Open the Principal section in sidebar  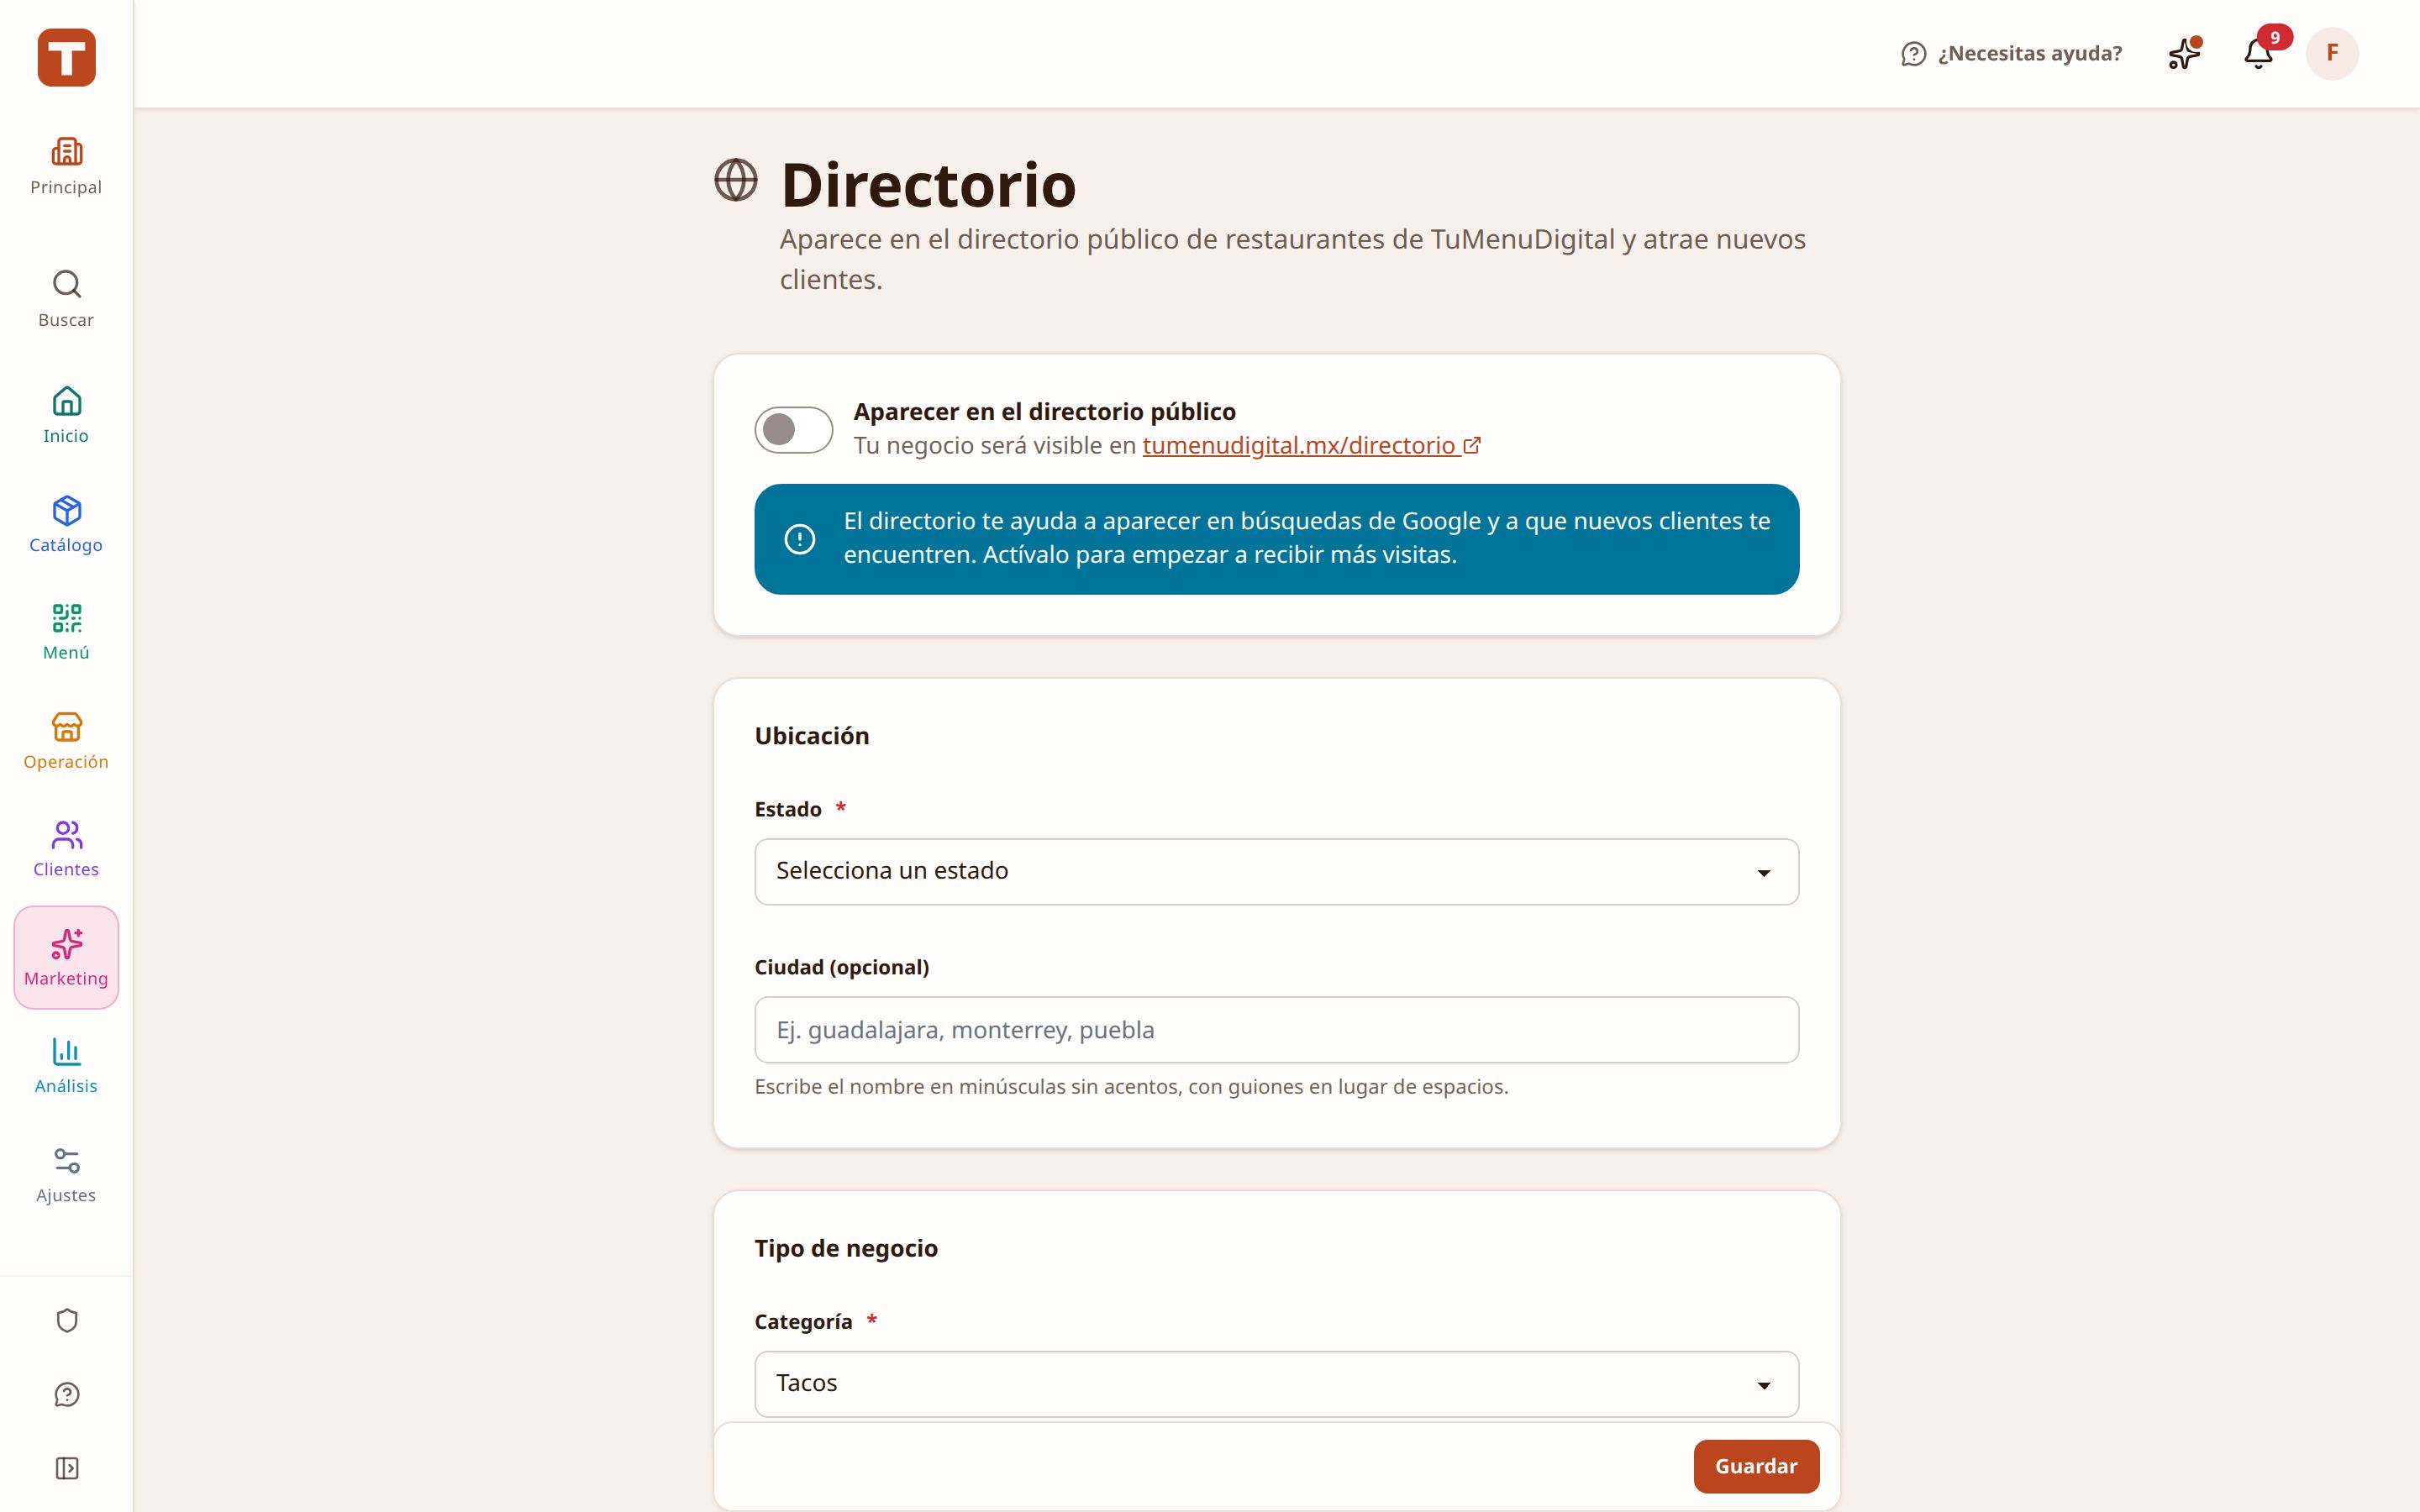click(x=66, y=167)
